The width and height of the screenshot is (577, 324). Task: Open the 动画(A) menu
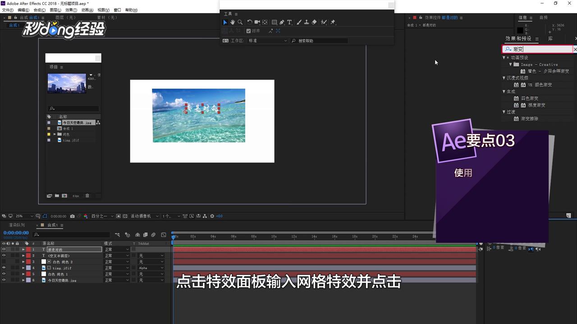(x=87, y=10)
